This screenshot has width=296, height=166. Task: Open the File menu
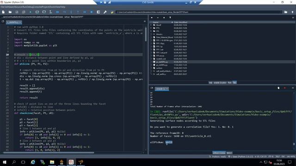click(2, 7)
